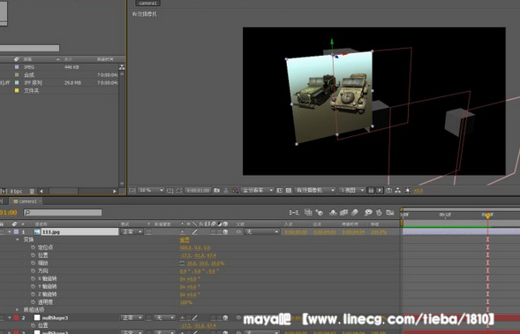Click the stopwatch beside 方向 (orientation)

point(33,271)
